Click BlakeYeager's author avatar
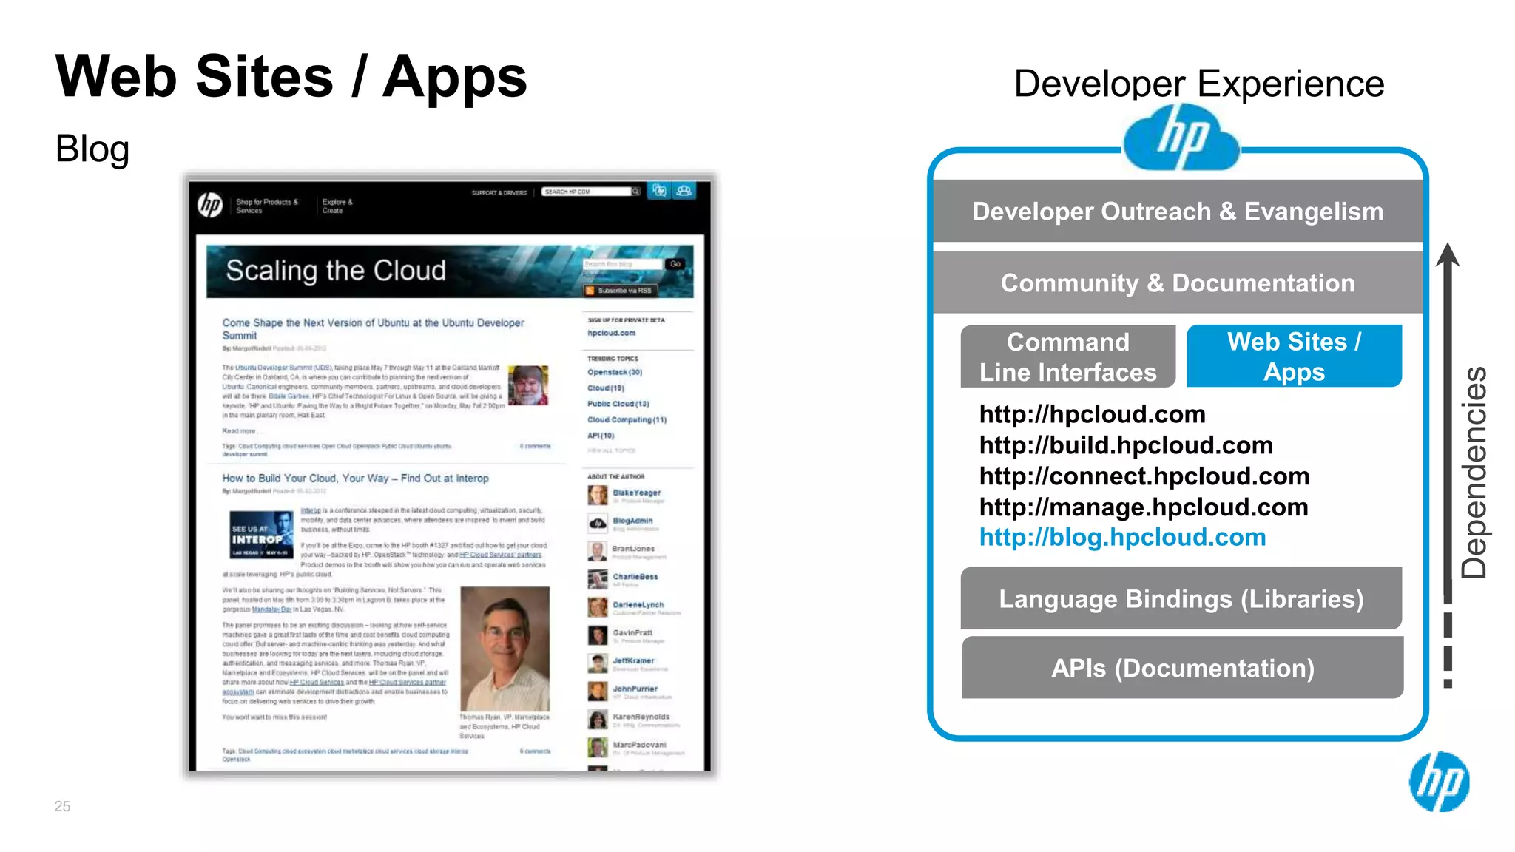 pyautogui.click(x=598, y=496)
